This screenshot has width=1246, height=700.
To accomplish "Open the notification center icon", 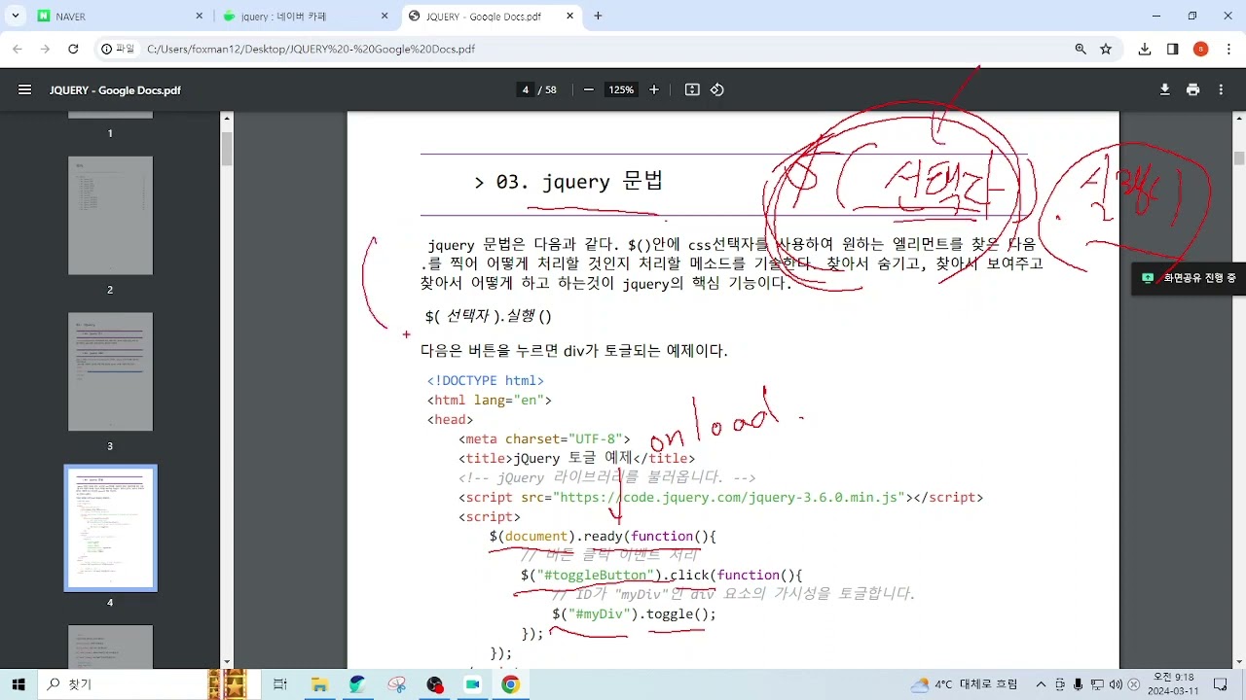I will click(x=1221, y=684).
